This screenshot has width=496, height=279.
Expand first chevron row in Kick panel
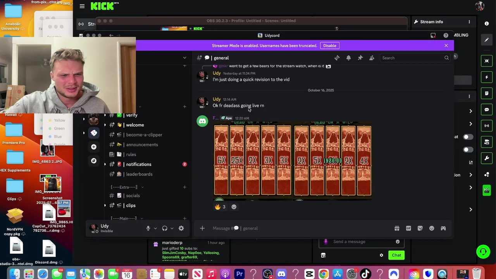tap(470, 111)
